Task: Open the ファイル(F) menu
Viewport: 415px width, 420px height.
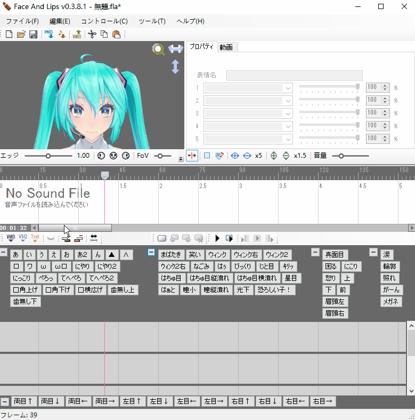Action: click(x=22, y=21)
